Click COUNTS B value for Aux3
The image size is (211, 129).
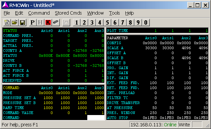97,65
